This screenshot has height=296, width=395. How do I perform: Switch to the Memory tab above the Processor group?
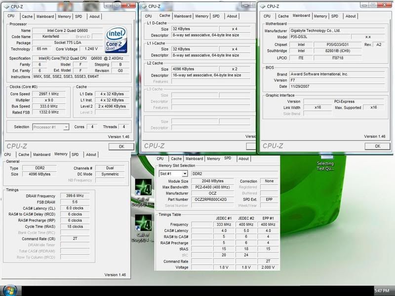[x=64, y=17]
